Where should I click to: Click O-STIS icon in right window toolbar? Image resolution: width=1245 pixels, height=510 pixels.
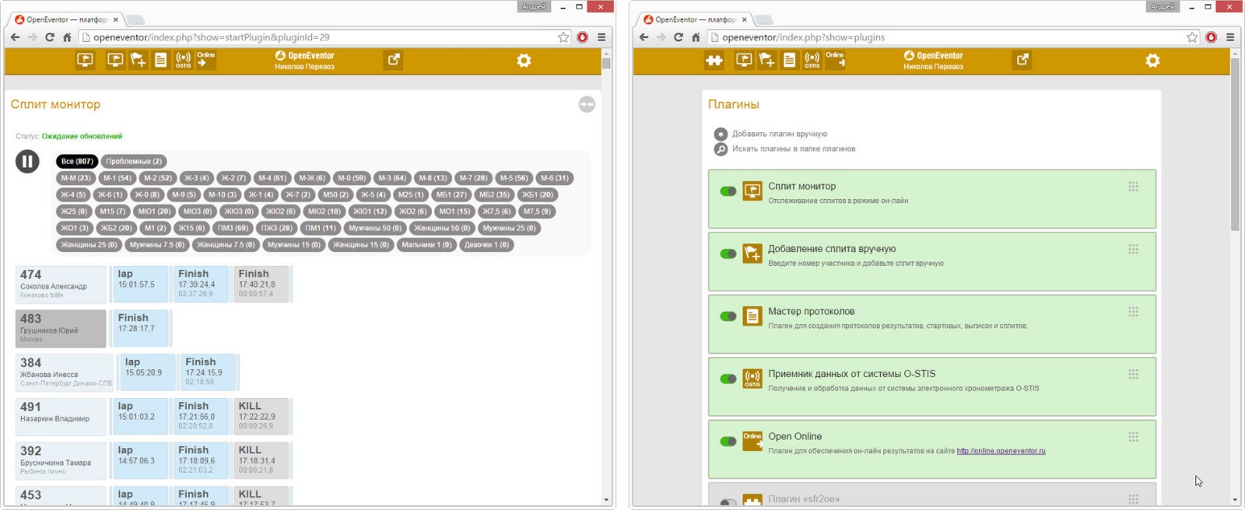click(x=812, y=60)
